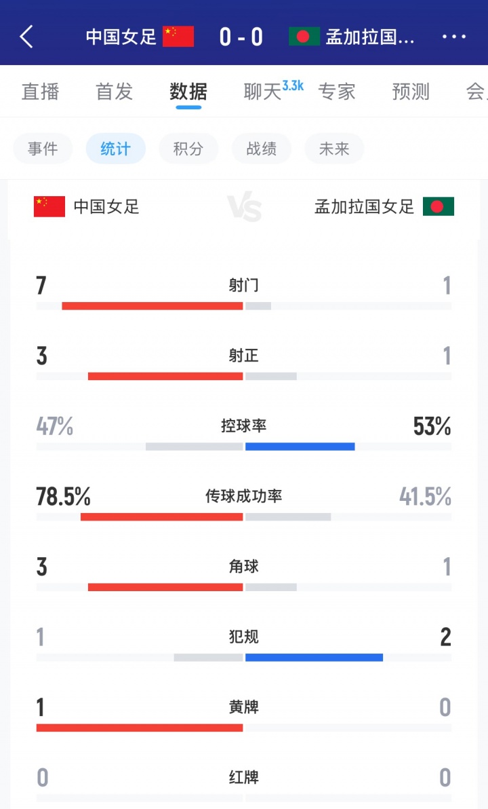Select the 积分 filter pill
This screenshot has height=809, width=488.
tap(188, 149)
